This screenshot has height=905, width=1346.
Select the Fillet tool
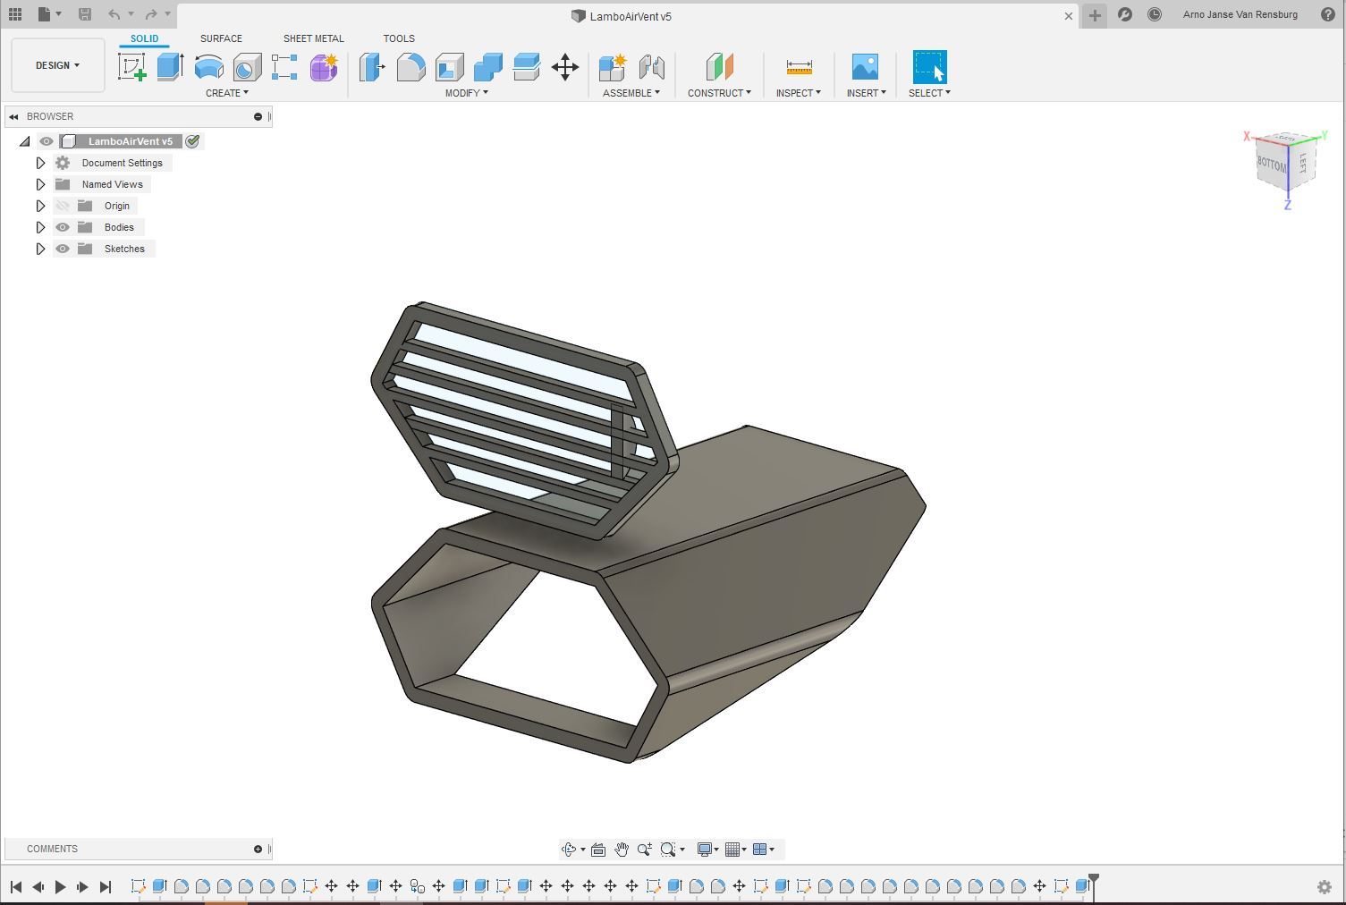[411, 67]
